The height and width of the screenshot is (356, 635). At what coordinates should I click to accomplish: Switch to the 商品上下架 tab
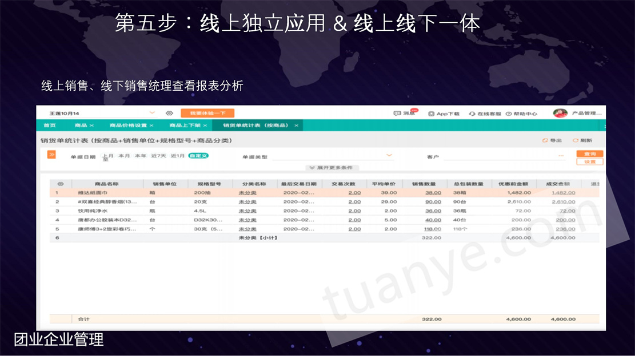coord(185,126)
